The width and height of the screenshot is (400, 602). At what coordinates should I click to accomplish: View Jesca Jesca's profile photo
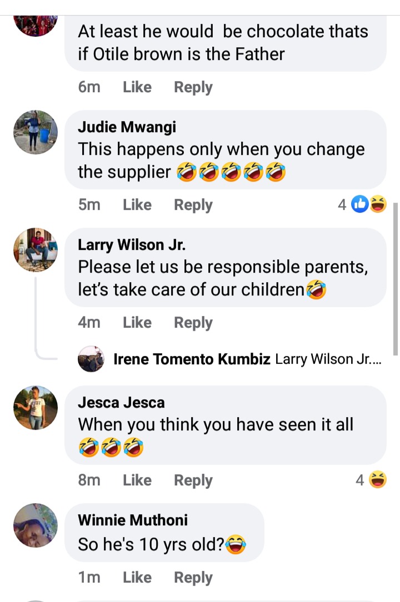pyautogui.click(x=36, y=408)
